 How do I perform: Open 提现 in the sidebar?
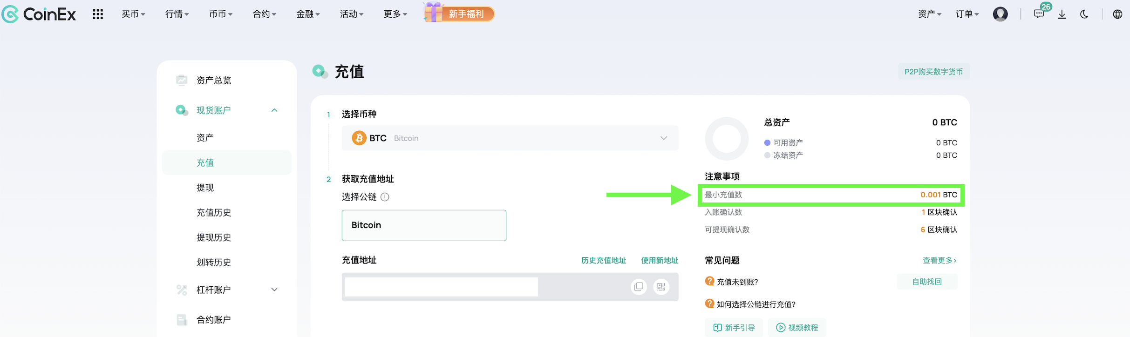click(x=205, y=188)
